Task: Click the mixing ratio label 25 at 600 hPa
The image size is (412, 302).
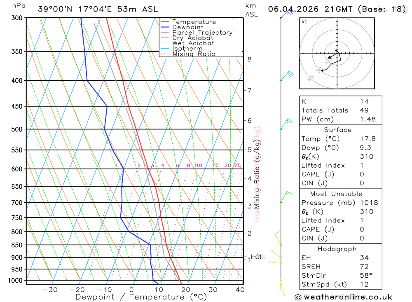Action: 238,165
